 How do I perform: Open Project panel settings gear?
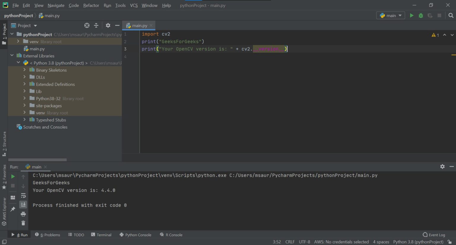click(108, 25)
